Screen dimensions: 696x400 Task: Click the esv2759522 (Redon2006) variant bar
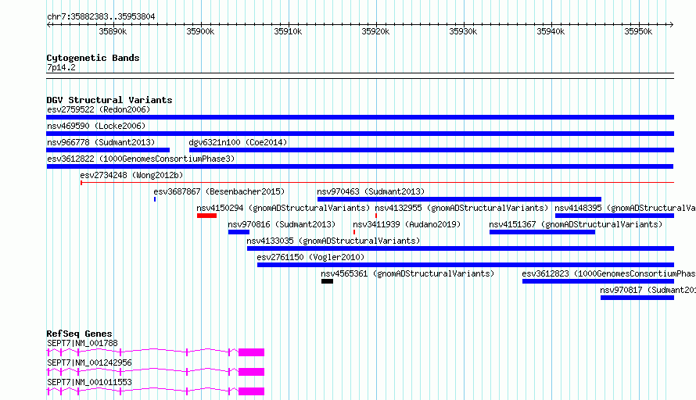tap(360, 117)
